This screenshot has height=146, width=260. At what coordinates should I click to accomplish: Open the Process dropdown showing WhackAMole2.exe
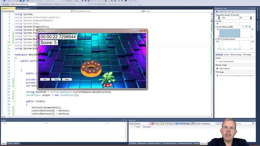coord(23,4)
